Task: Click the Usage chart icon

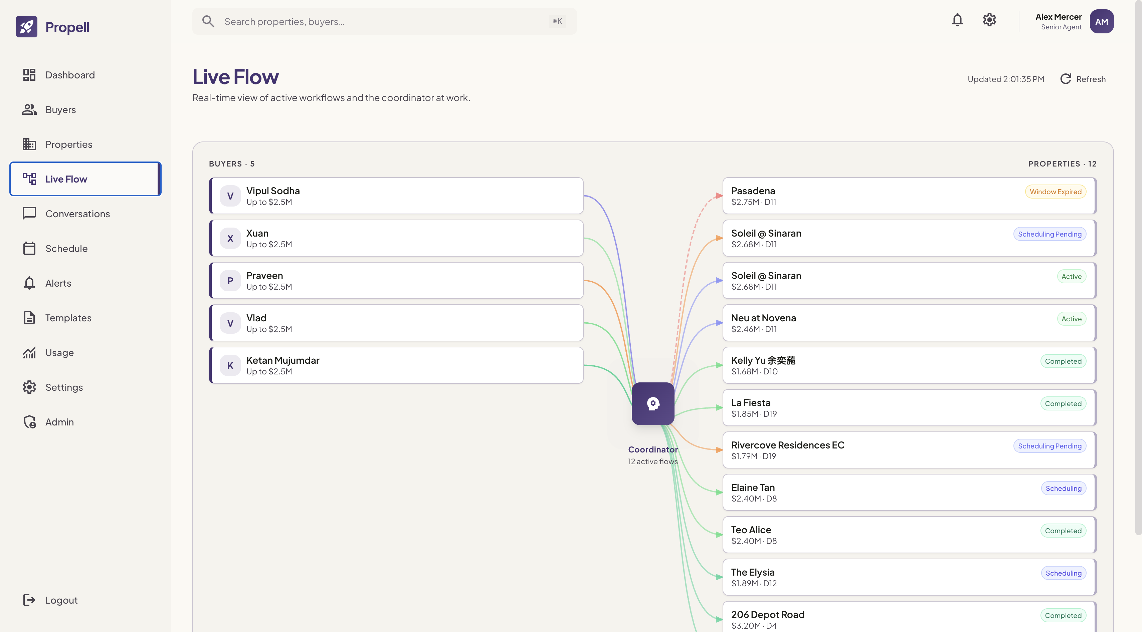Action: pyautogui.click(x=29, y=352)
